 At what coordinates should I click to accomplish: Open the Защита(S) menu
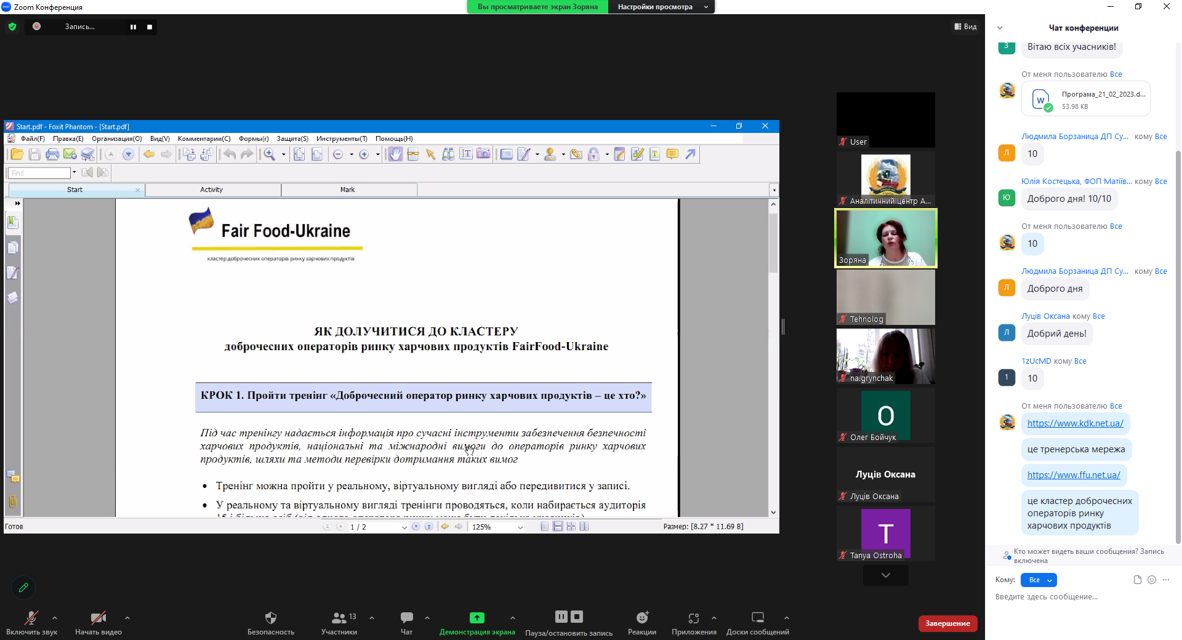292,138
